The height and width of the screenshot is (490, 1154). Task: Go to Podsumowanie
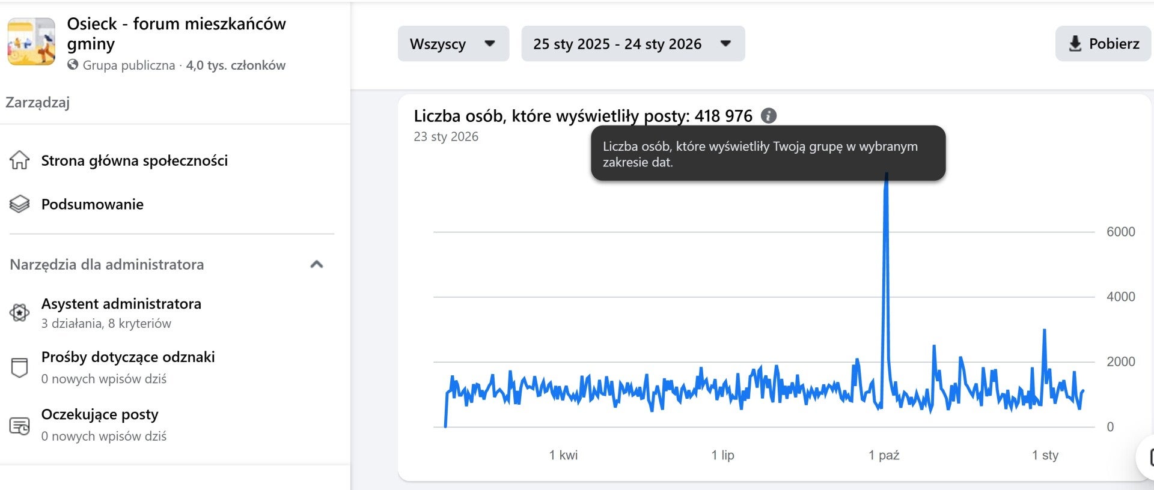tap(93, 204)
